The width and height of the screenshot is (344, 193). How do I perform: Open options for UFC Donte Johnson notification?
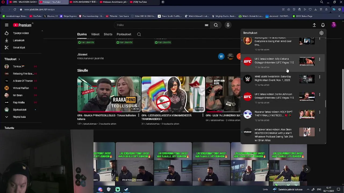tap(320, 95)
